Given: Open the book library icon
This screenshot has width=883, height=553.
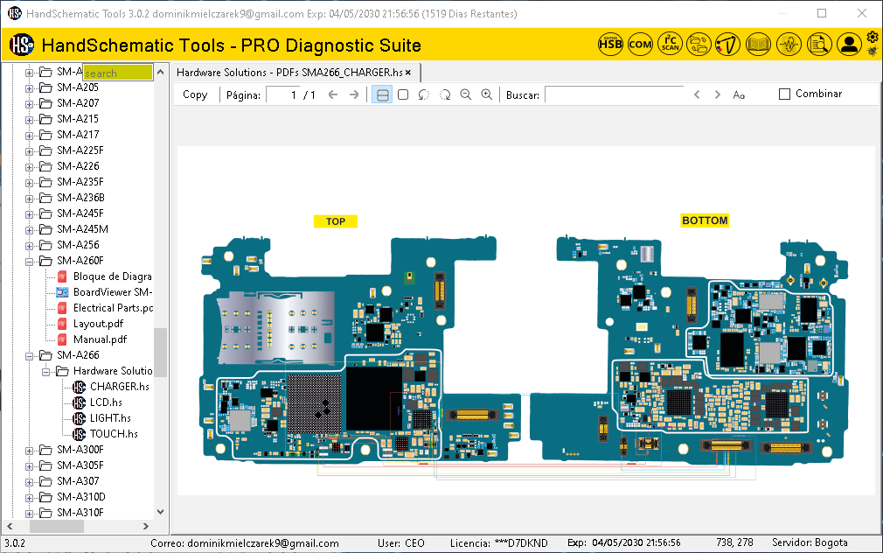Looking at the screenshot, I should 758,44.
